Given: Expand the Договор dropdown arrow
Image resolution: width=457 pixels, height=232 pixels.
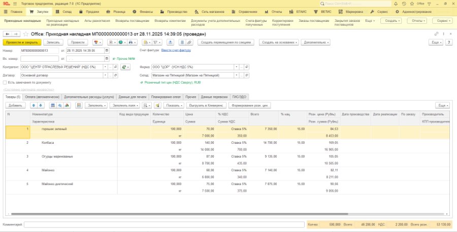Looking at the screenshot, I should 105,75.
